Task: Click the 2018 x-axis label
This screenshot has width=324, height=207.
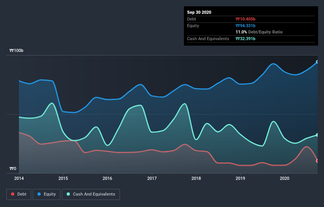Action: 196,178
